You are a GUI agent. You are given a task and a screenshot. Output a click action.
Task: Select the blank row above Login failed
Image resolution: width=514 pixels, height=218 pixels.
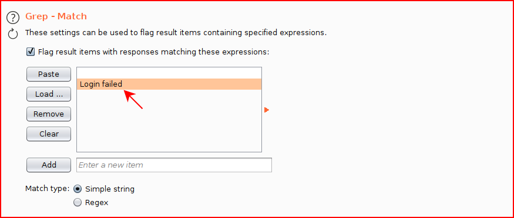169,73
